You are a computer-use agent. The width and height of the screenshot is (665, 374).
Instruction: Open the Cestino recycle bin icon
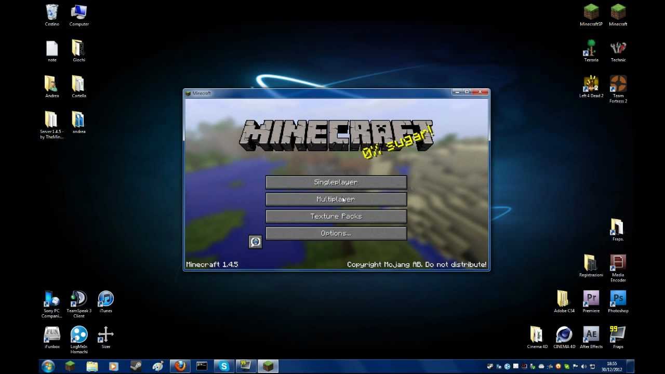click(52, 15)
